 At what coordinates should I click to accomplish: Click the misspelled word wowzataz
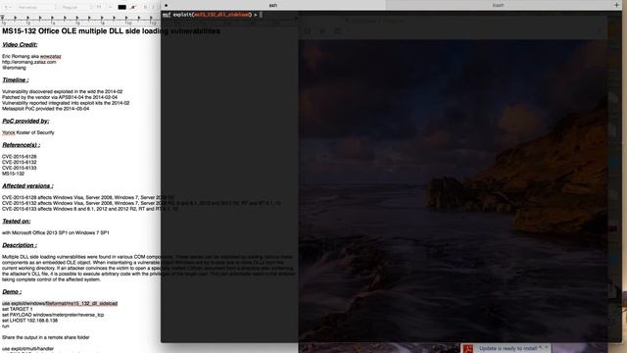pyautogui.click(x=50, y=57)
